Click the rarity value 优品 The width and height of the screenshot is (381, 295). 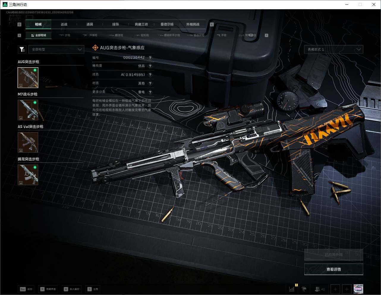(x=141, y=66)
